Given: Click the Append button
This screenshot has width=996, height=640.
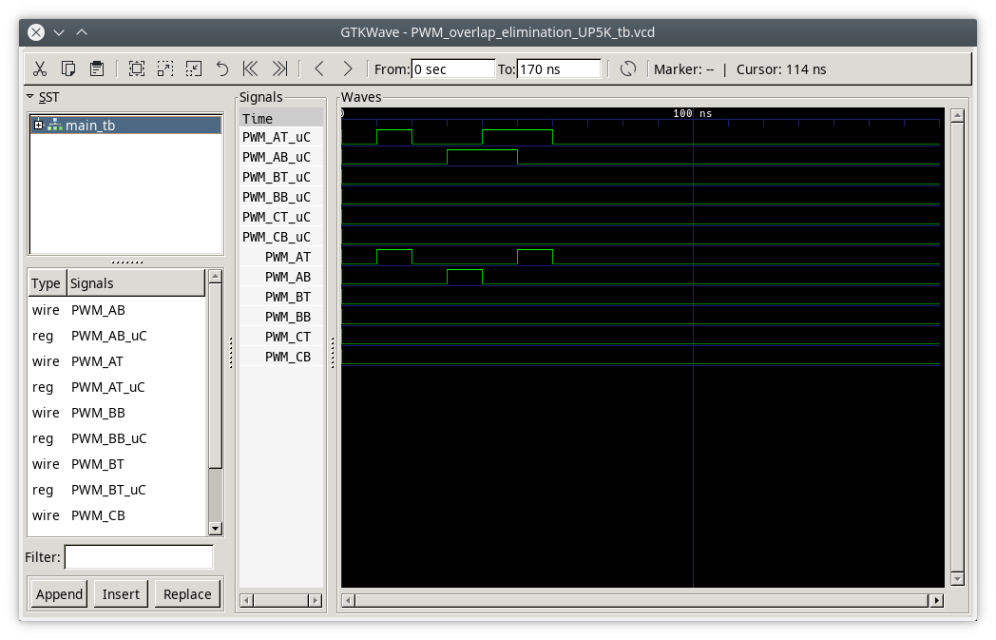Looking at the screenshot, I should pyautogui.click(x=59, y=594).
